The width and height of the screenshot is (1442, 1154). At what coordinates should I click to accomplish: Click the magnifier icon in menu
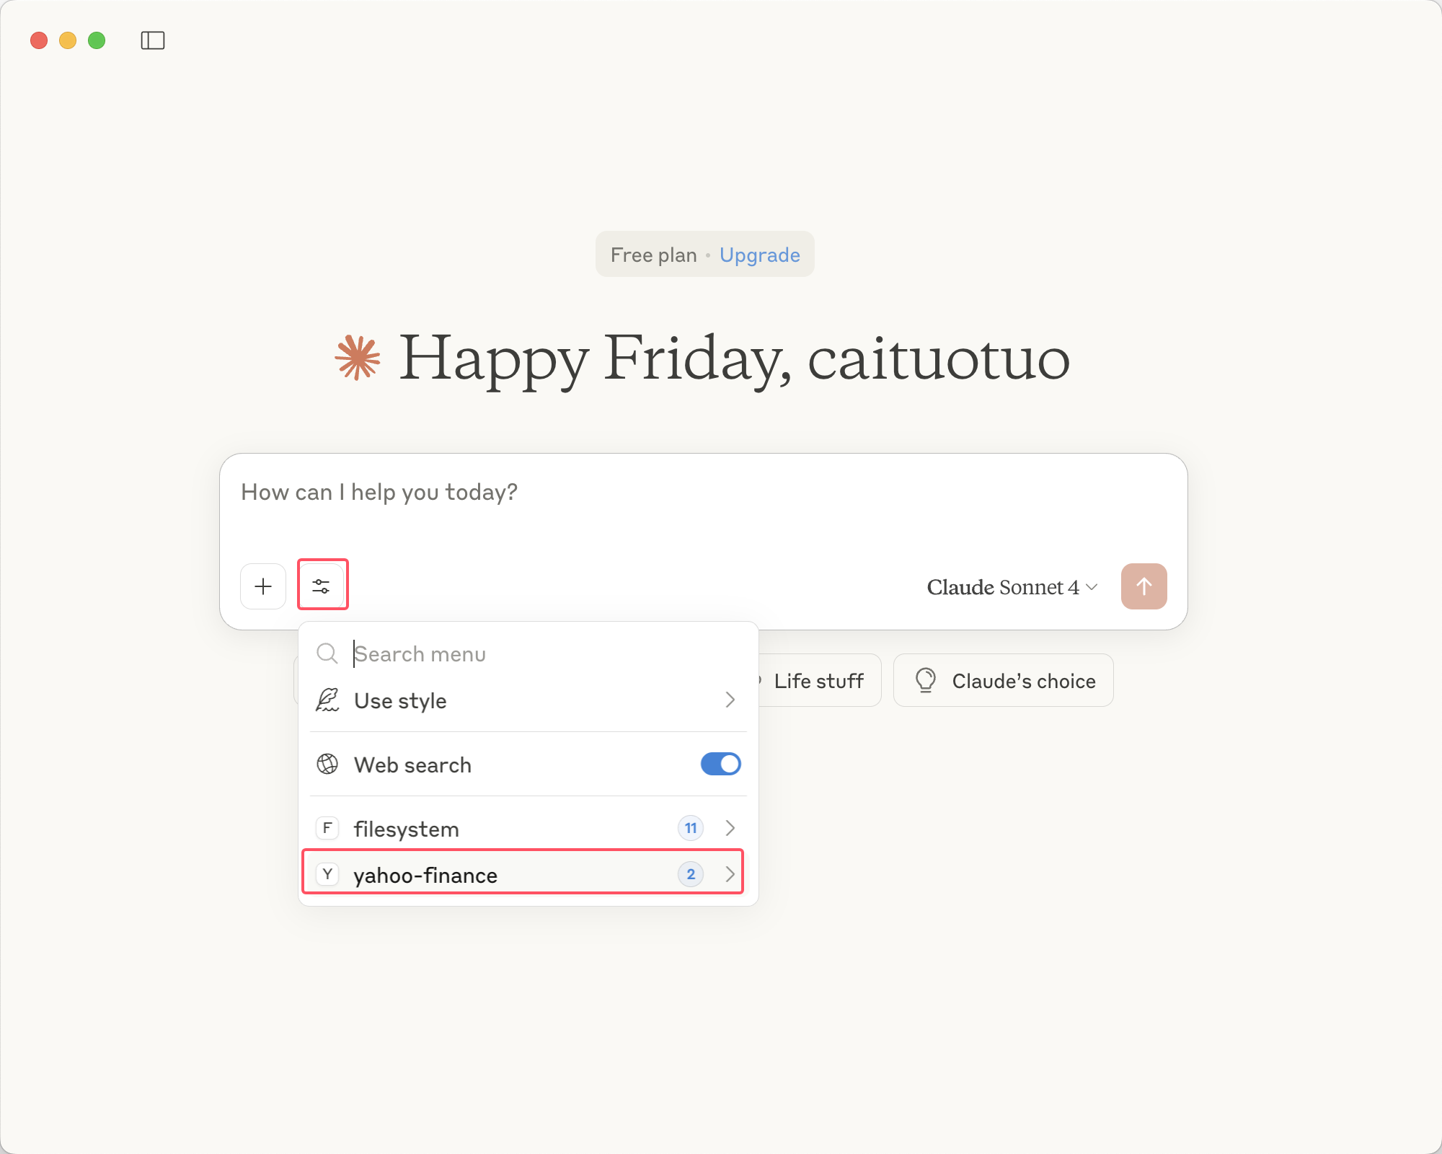coord(327,653)
